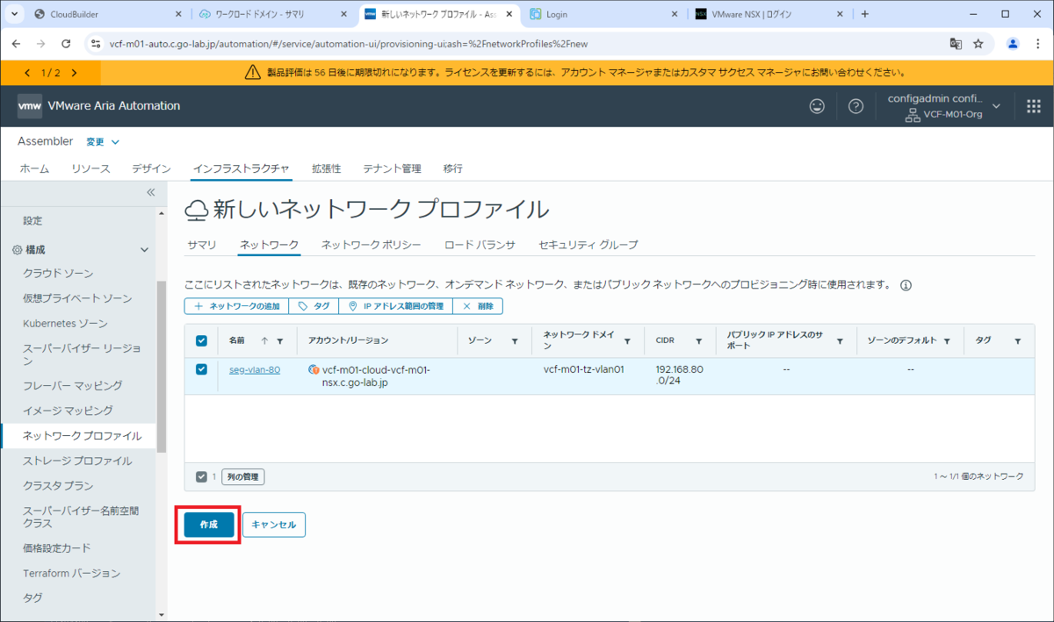Open a new browser tab with plus

[x=865, y=14]
